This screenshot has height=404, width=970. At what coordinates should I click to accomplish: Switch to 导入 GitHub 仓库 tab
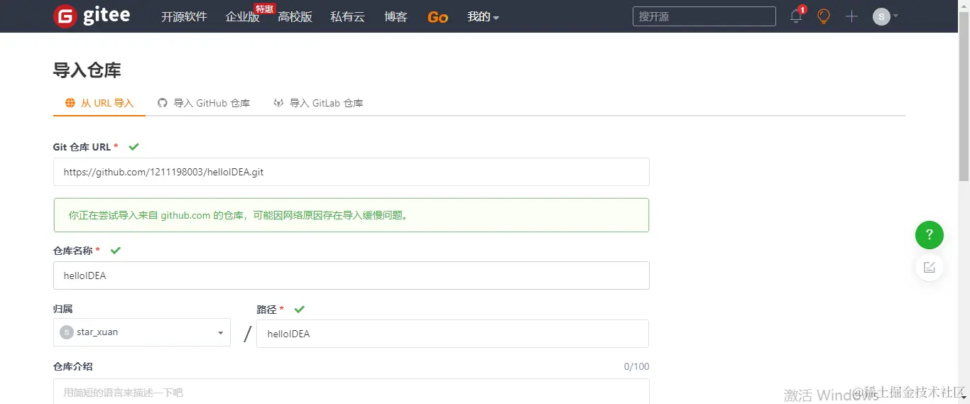pos(204,103)
